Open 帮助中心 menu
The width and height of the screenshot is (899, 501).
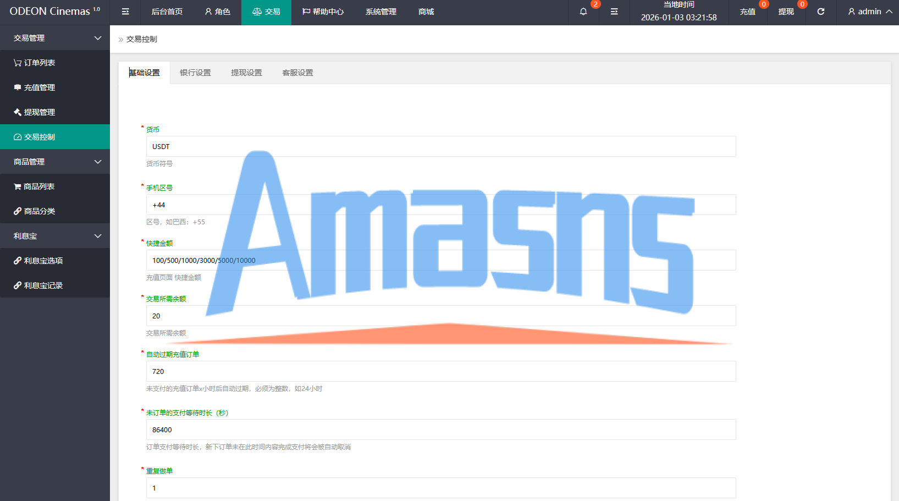pyautogui.click(x=323, y=12)
